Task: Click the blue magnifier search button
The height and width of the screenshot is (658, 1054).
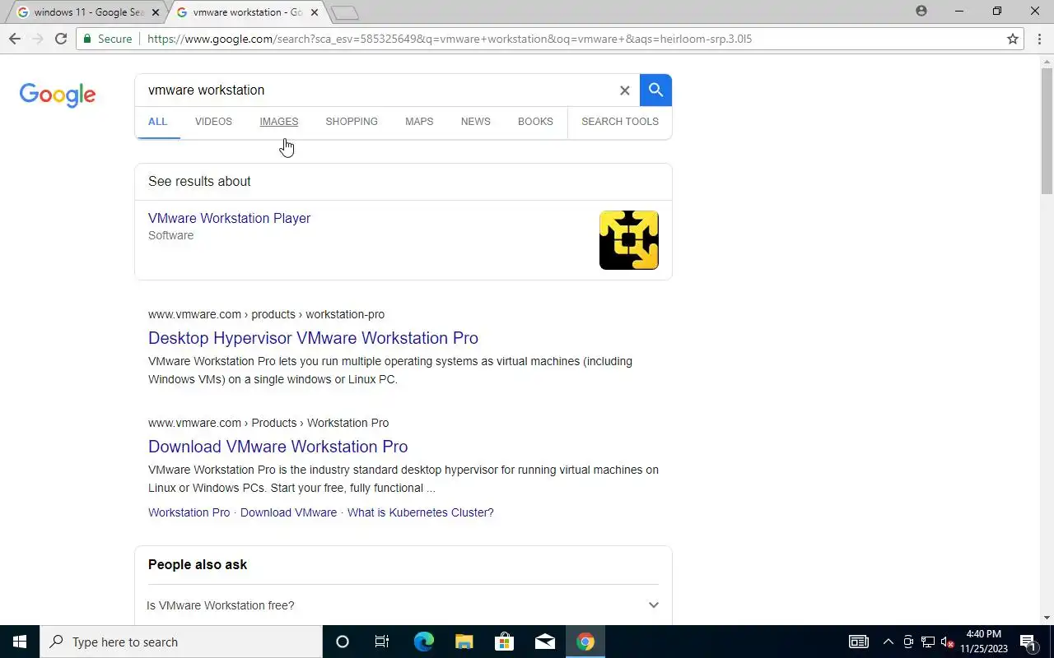Action: point(655,90)
